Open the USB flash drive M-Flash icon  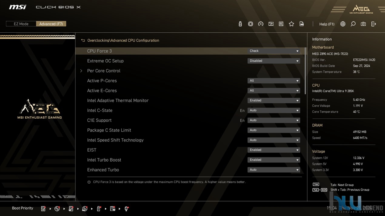pyautogui.click(x=240, y=24)
